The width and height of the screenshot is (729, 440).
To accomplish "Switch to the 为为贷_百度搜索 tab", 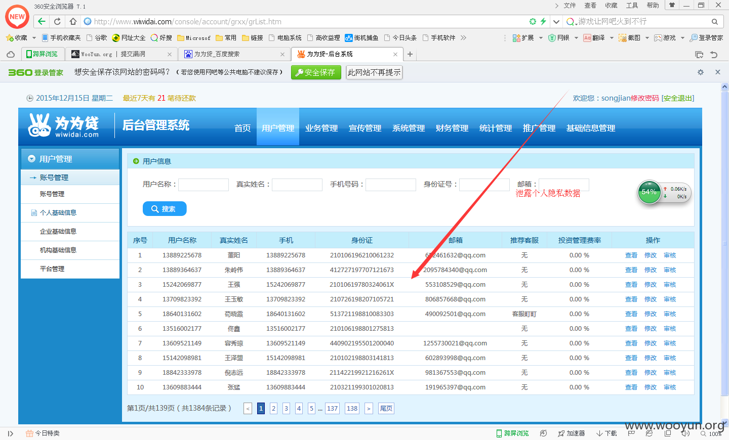I will coord(235,54).
